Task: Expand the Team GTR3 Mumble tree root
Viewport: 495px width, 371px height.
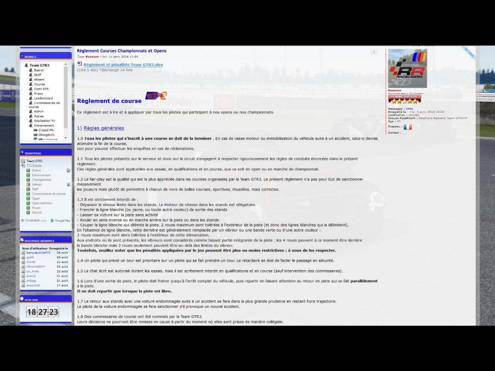Action: coord(26,66)
